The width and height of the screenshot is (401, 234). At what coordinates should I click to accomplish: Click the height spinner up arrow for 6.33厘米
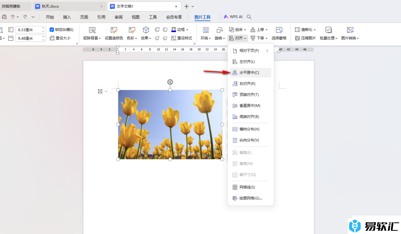click(x=43, y=28)
